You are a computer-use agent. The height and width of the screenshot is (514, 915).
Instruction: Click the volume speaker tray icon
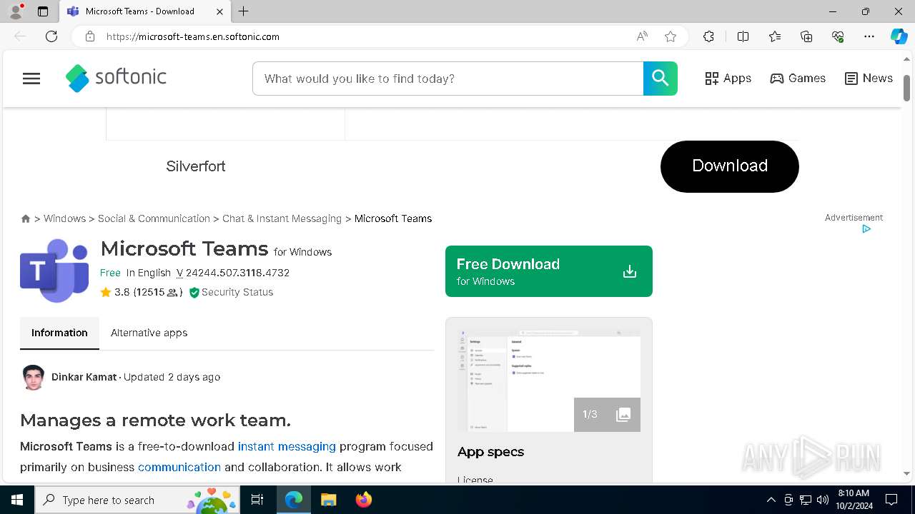823,500
